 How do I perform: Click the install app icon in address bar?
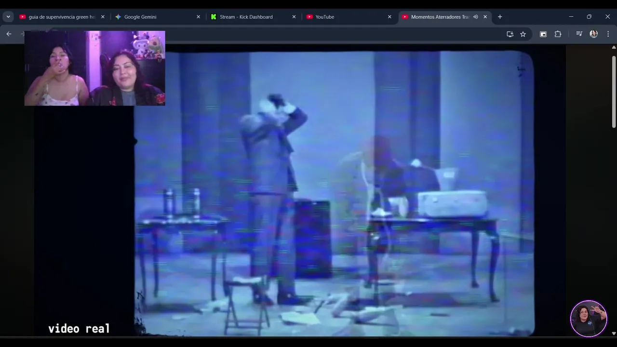510,34
